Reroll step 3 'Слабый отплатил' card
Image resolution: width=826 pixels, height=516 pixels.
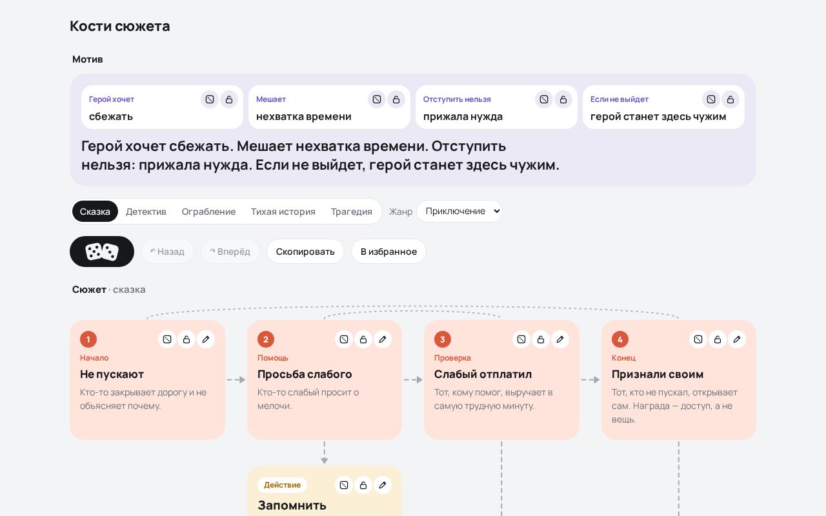click(x=521, y=339)
